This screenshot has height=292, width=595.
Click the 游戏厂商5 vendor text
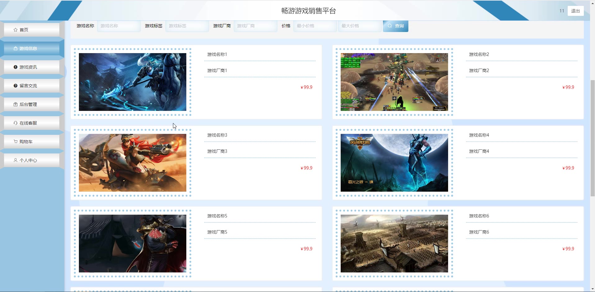pos(217,232)
